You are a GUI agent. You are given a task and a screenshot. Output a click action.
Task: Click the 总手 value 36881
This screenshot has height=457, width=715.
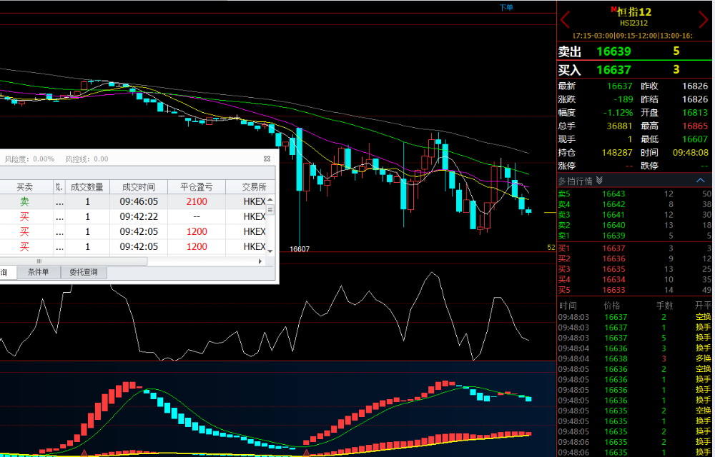(x=620, y=126)
